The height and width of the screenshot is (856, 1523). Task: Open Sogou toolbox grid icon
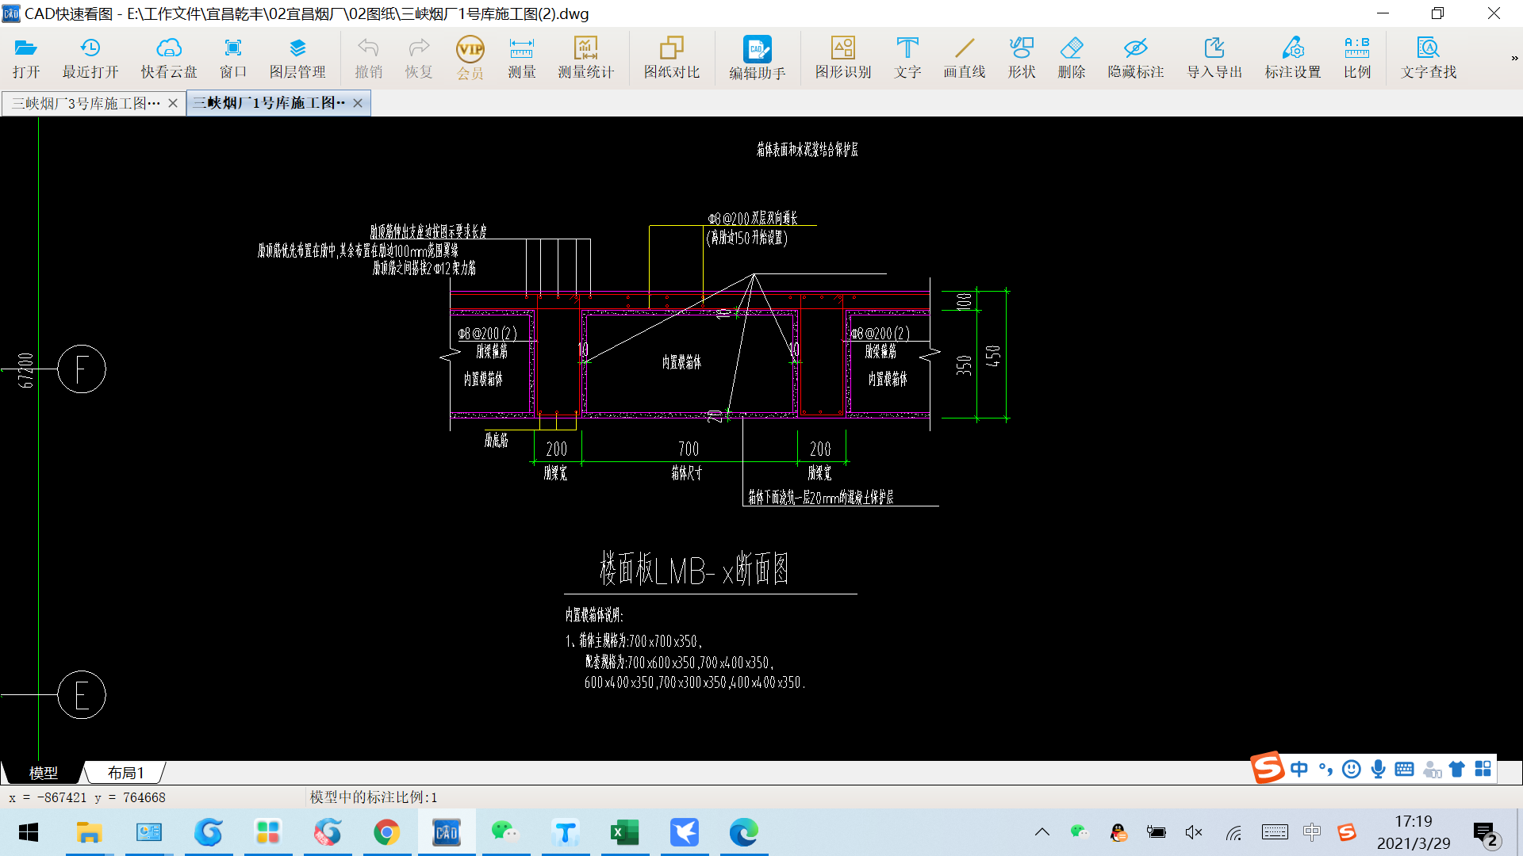tap(1483, 769)
